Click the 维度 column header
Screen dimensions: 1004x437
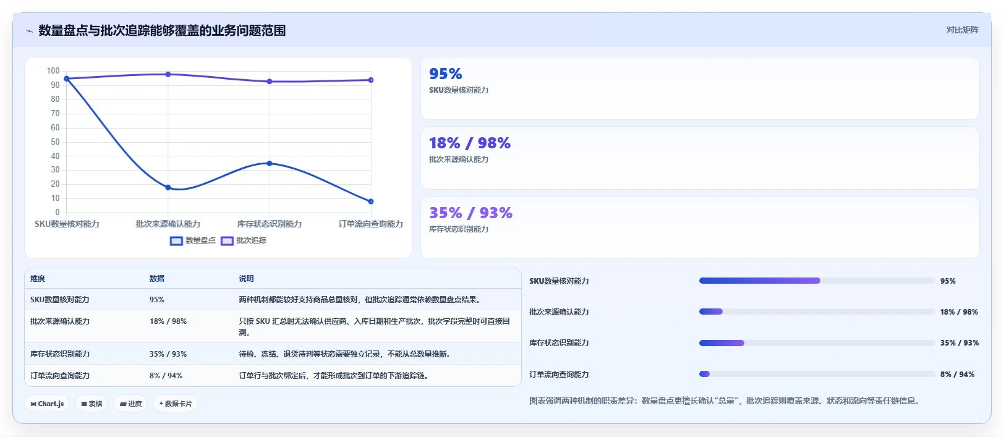38,279
